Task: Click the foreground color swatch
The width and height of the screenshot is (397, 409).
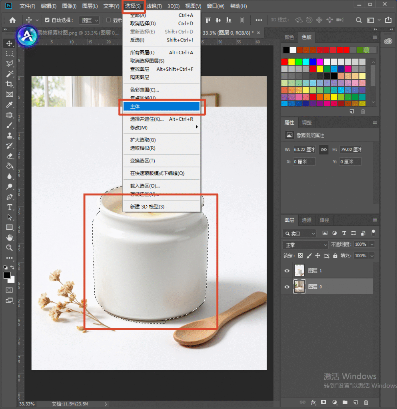Action: pyautogui.click(x=7, y=275)
